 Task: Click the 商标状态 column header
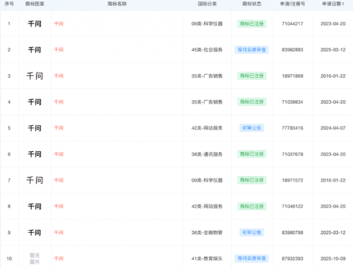click(x=252, y=4)
